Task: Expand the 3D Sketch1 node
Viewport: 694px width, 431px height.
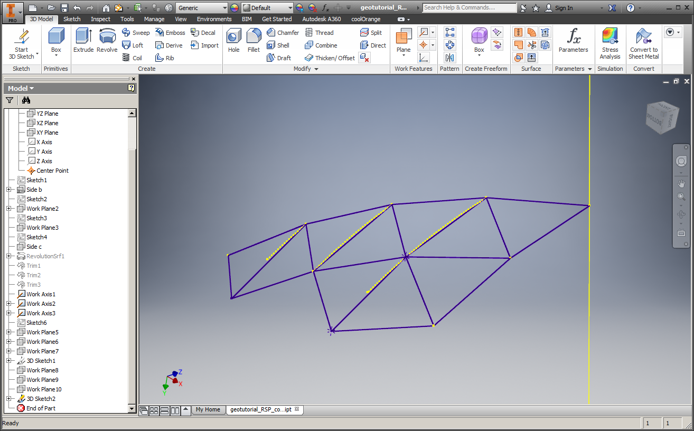Action: tap(8, 361)
